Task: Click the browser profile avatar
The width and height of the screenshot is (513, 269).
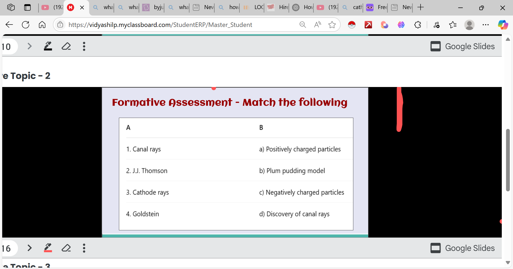Action: [469, 25]
